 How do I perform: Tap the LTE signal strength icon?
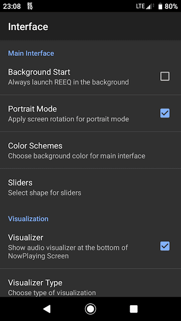150,6
